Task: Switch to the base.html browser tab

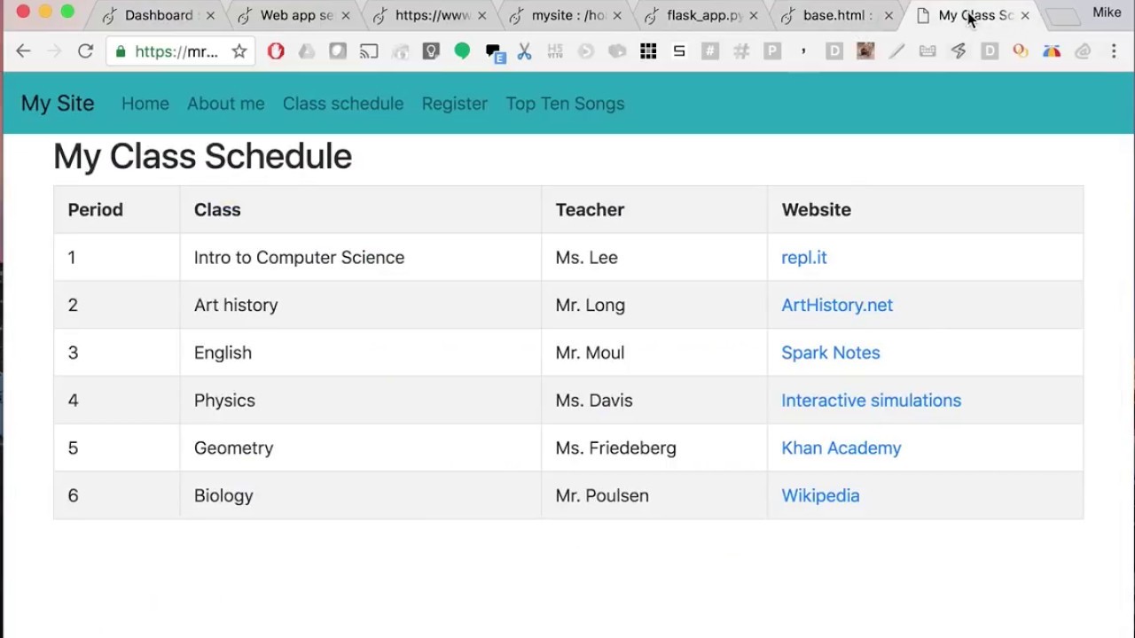Action: [x=834, y=15]
